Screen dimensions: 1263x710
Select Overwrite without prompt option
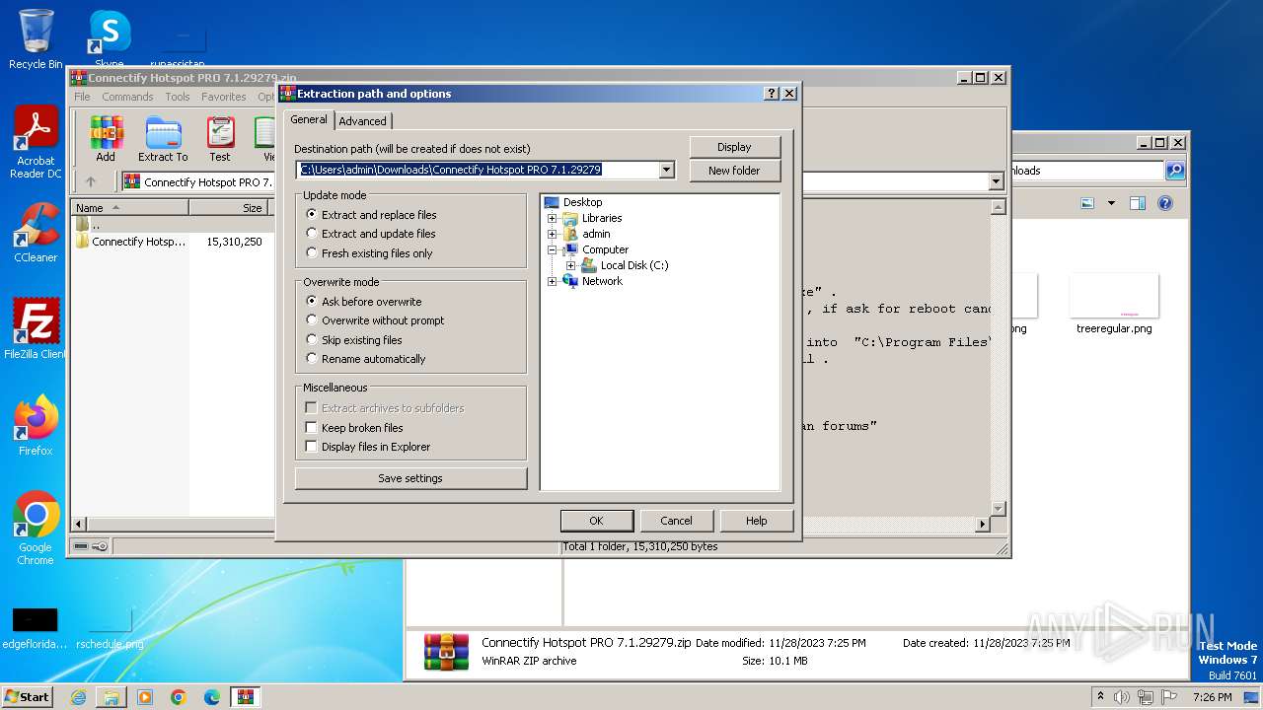(x=375, y=320)
